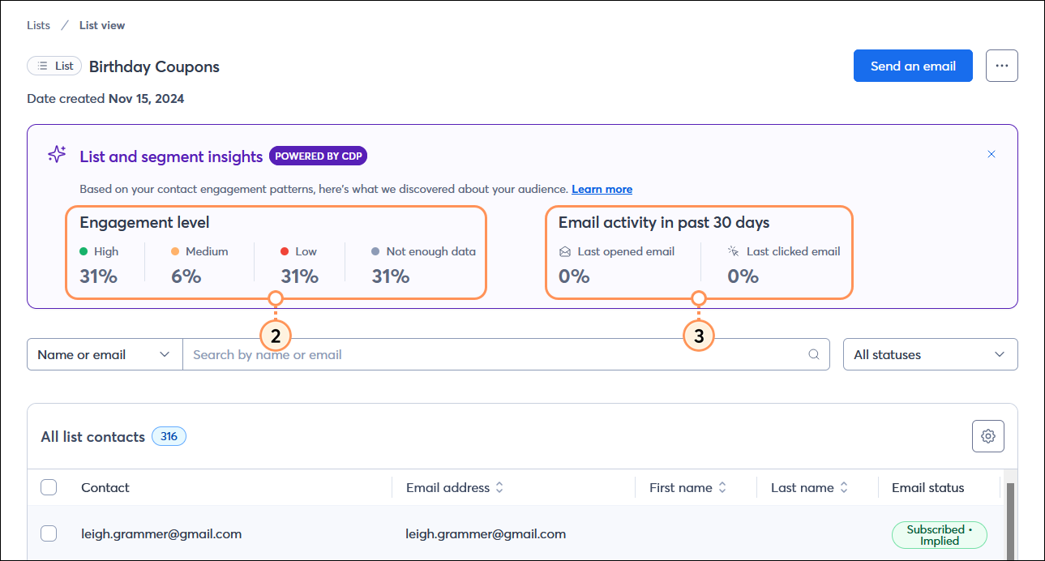Click the red Low engagement dot
Image resolution: width=1045 pixels, height=561 pixels.
coord(283,251)
